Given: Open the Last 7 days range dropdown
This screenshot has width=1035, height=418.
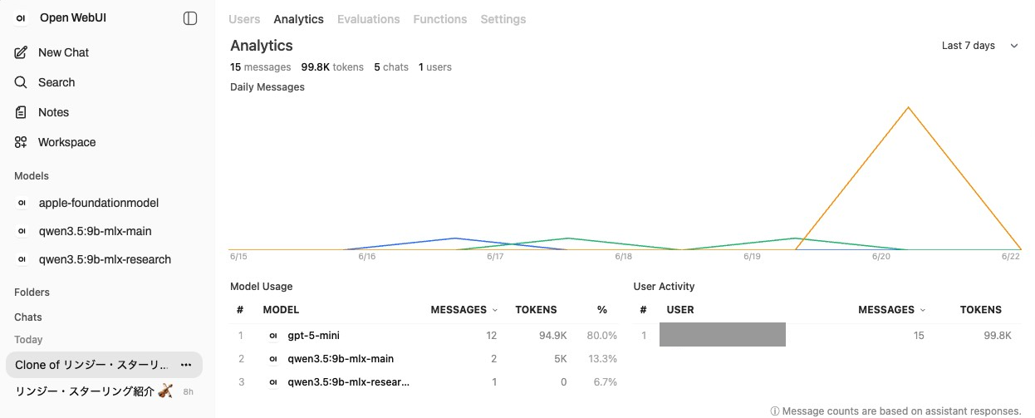Looking at the screenshot, I should [x=980, y=46].
